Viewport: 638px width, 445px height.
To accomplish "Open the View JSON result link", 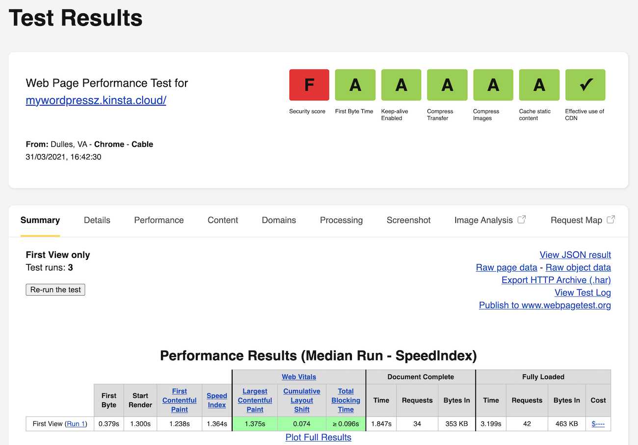I will [x=575, y=255].
